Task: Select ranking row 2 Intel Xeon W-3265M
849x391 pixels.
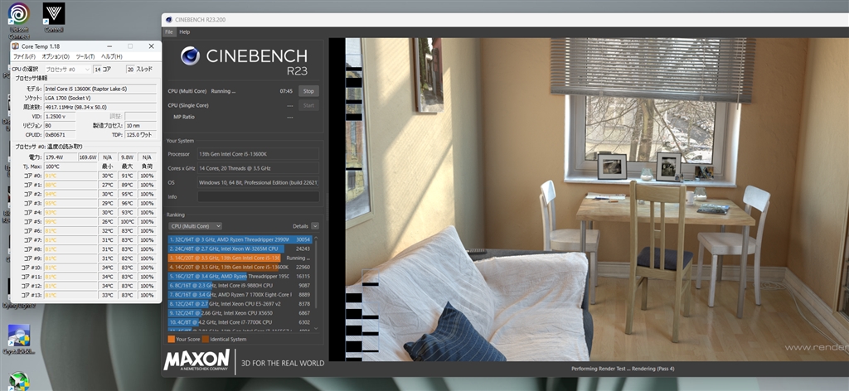Action: pyautogui.click(x=240, y=249)
